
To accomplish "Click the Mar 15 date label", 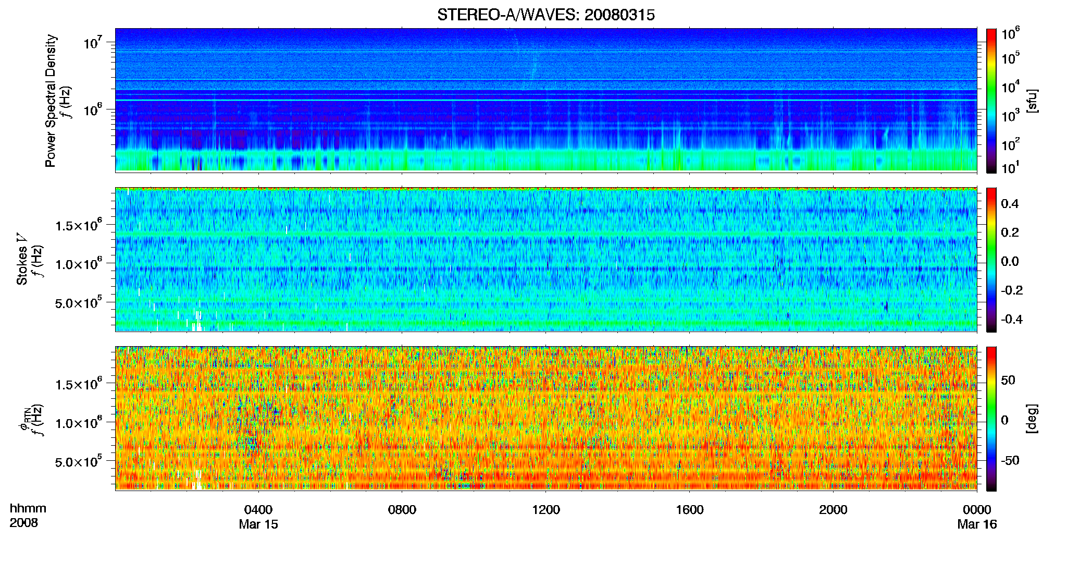I will coord(258,524).
